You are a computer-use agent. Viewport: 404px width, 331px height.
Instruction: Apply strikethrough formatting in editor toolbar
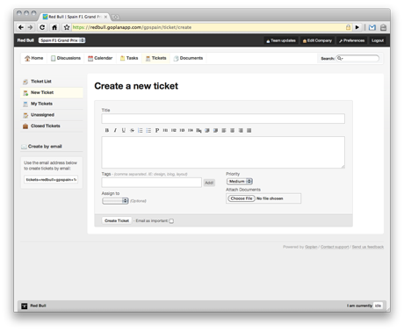pos(132,130)
